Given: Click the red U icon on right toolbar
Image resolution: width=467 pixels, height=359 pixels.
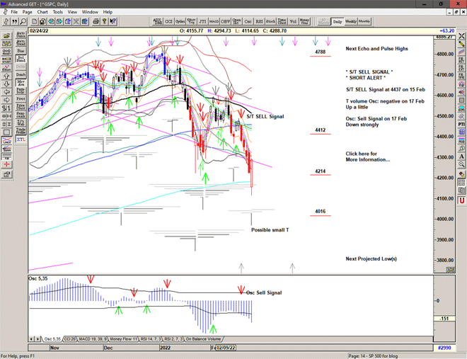Looking at the screenshot, I should (461, 200).
